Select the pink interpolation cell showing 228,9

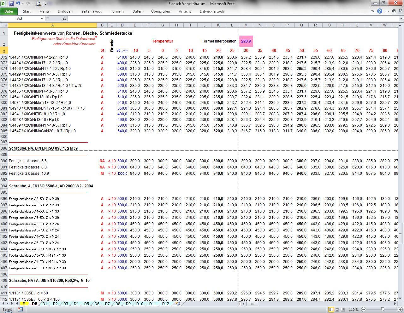246,41
